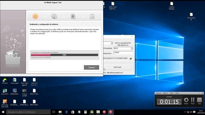Show hidden system tray icons
205x115 pixels.
185,112
